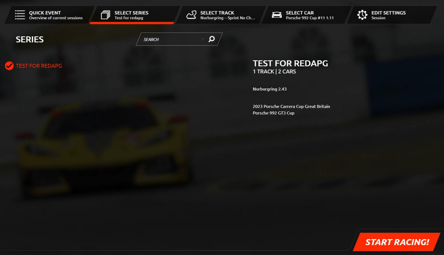This screenshot has height=255, width=444.
Task: Click the track outline icon
Action: 191,15
